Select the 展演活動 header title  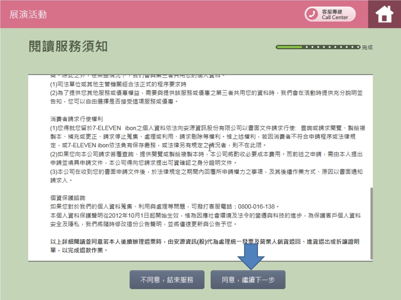point(28,14)
